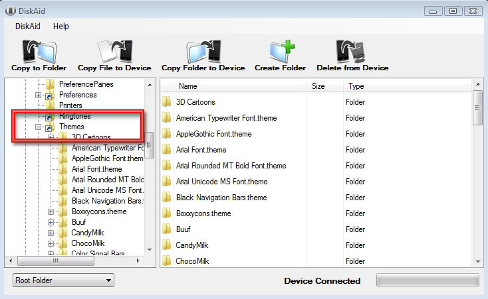Select Buuf in the tree
This screenshot has height=299, width=488.
point(78,222)
